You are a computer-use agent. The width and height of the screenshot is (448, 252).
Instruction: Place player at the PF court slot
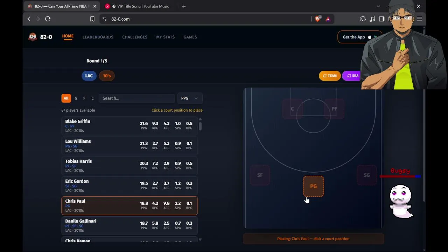pyautogui.click(x=334, y=109)
